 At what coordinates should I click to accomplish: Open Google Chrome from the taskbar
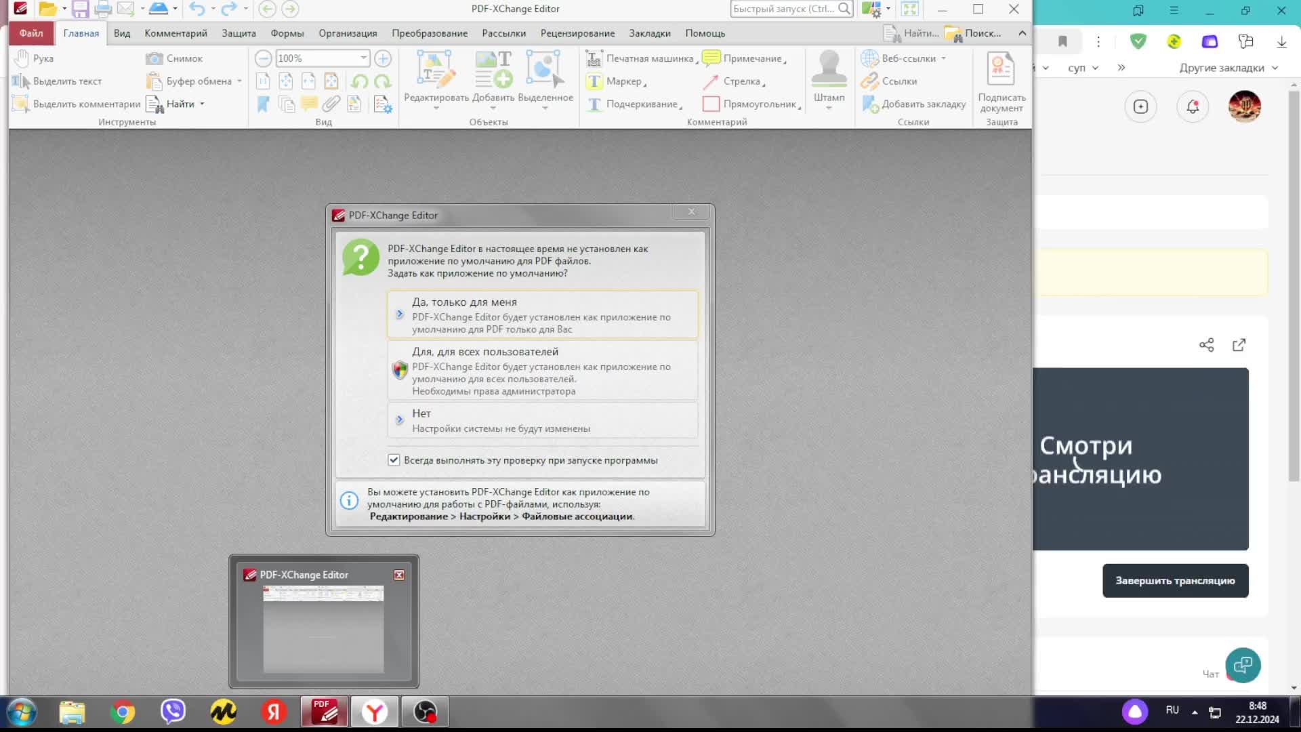click(123, 712)
